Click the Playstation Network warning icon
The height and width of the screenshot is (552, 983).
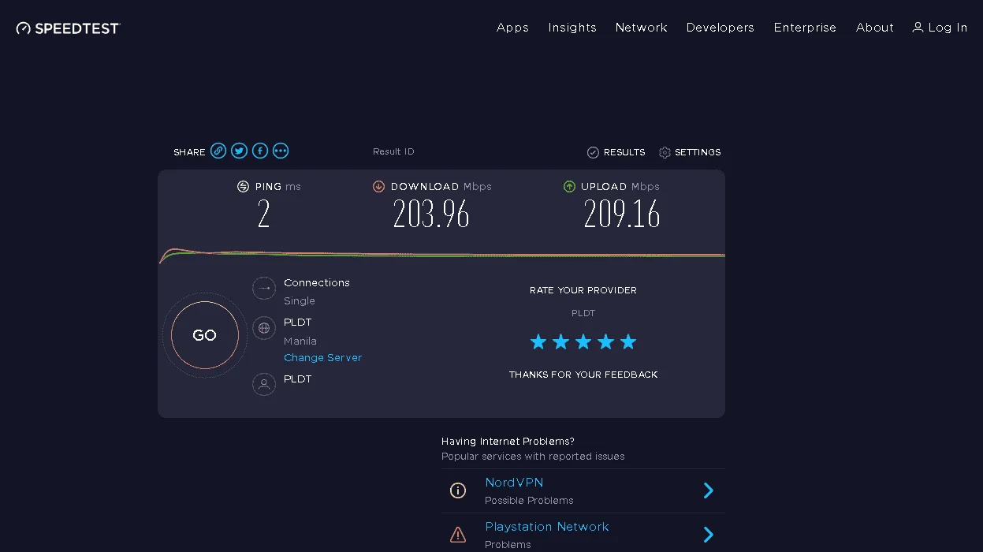(458, 535)
